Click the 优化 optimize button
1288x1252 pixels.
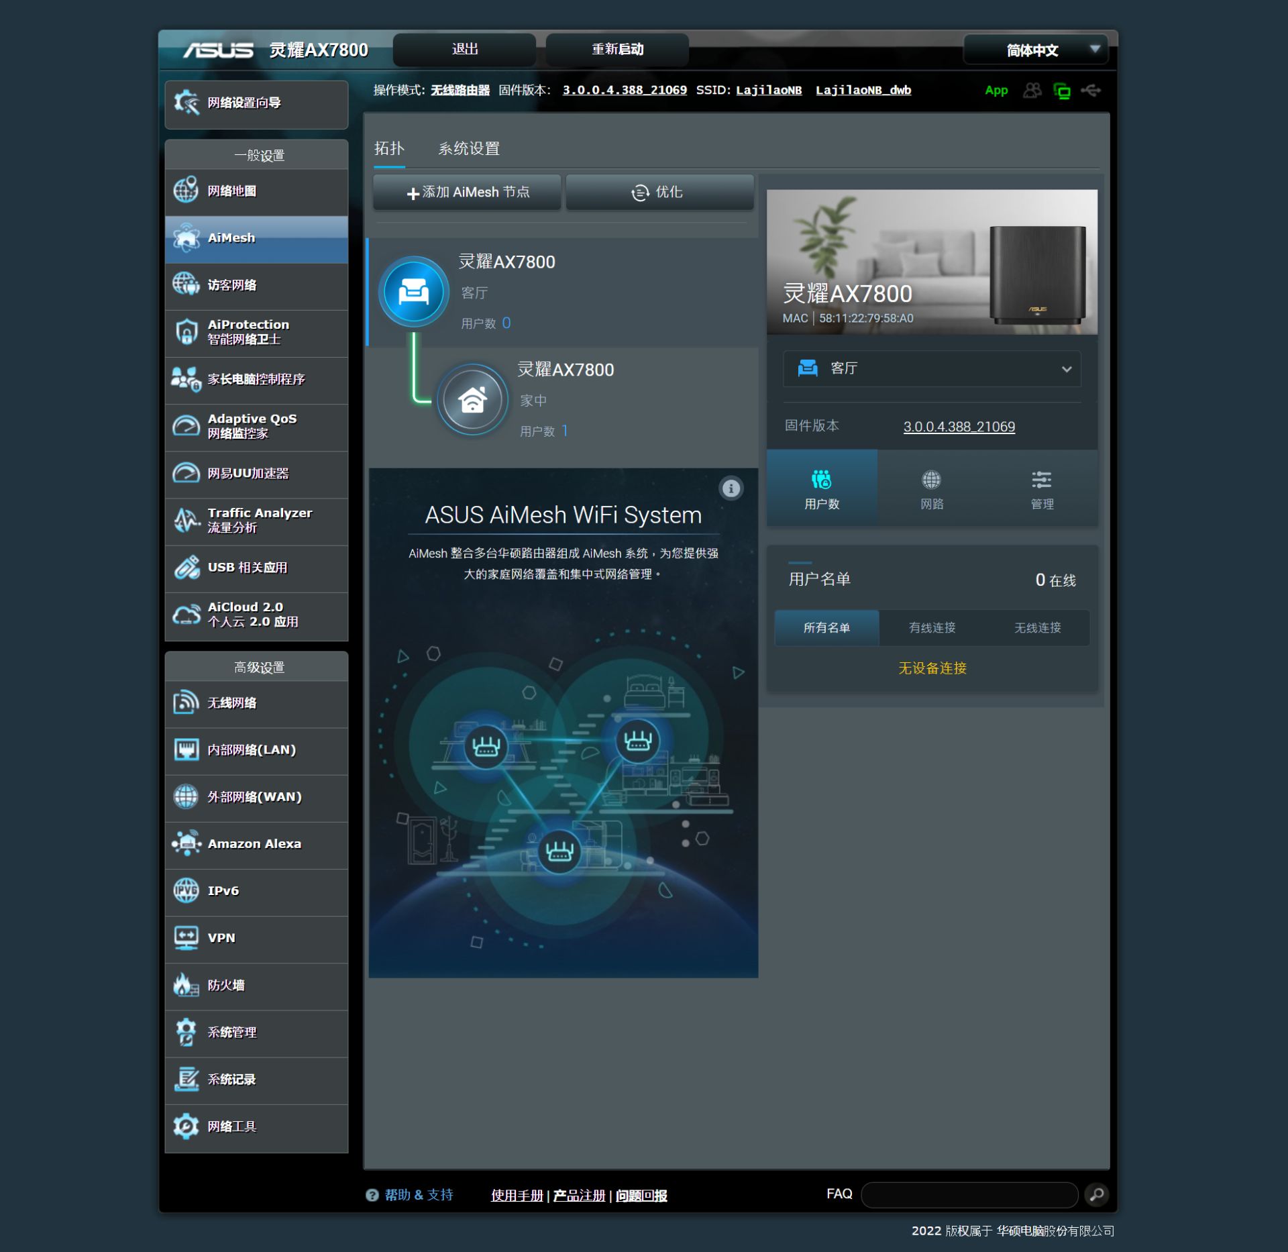[x=659, y=193]
